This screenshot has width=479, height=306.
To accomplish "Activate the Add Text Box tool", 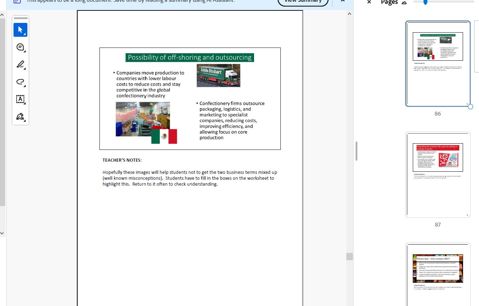I will 20,100.
